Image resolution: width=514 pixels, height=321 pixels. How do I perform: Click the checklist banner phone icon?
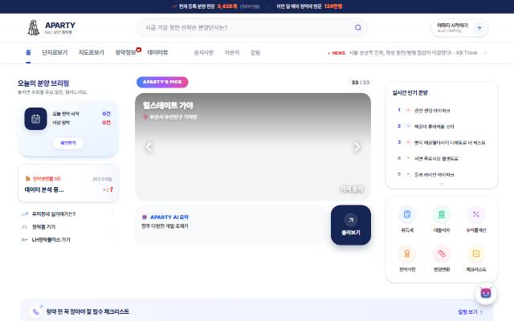35,312
